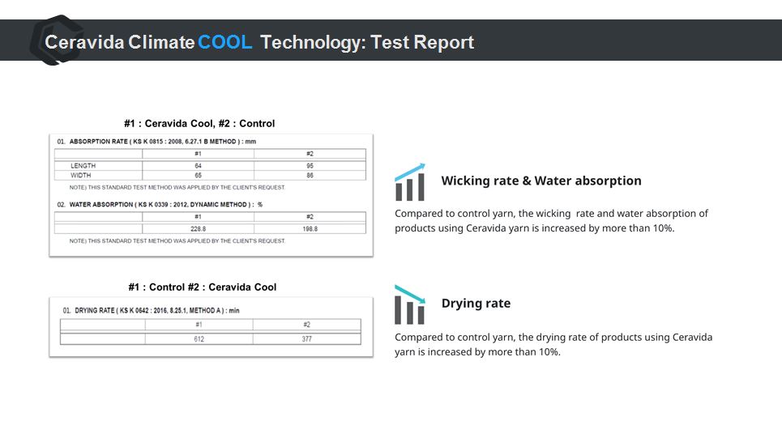Click the 377 drying rate value

[306, 339]
